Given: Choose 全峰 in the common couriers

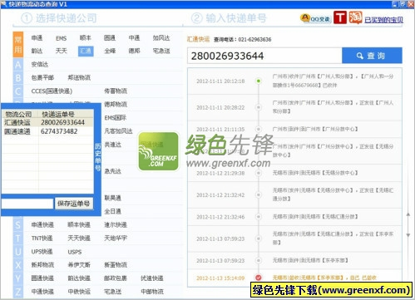Looking at the screenshot, I should (110, 51).
